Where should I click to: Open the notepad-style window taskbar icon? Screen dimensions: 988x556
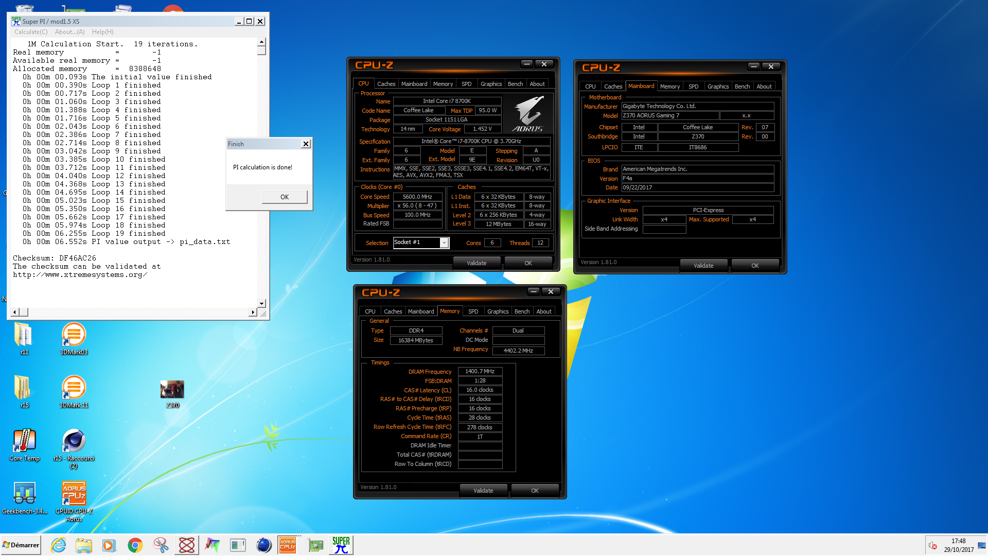tap(238, 545)
